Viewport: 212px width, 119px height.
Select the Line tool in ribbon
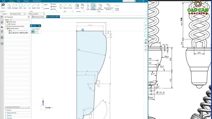pos(25,6)
